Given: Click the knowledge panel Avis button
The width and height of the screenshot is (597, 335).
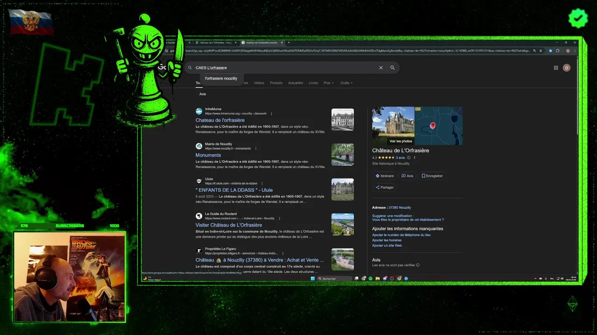Looking at the screenshot, I should coord(407,176).
